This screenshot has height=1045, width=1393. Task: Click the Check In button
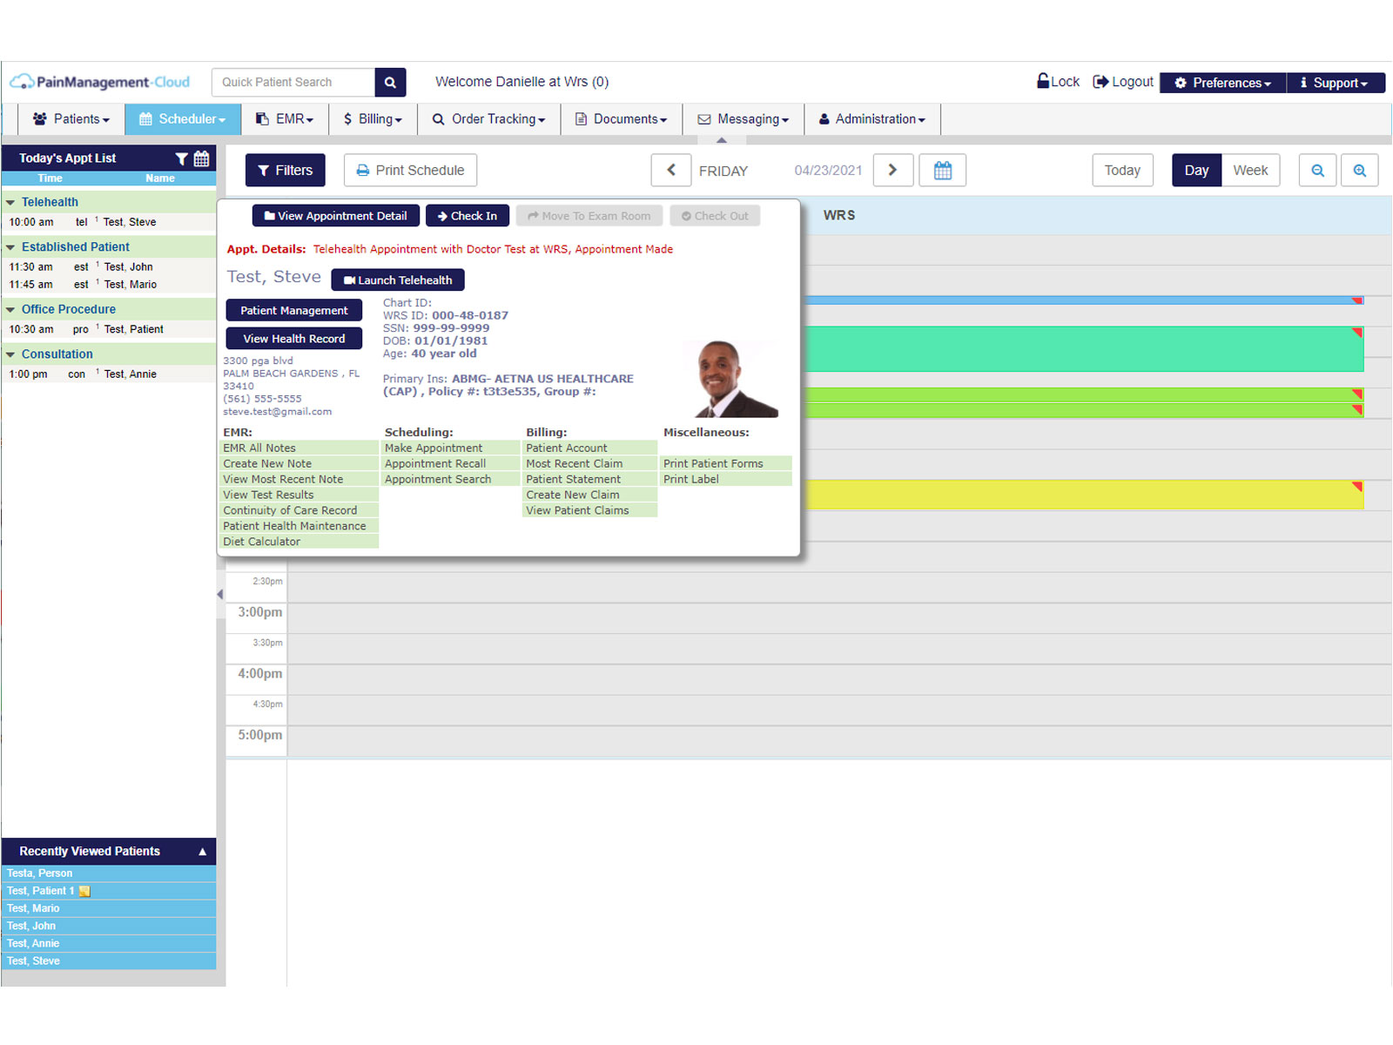click(x=468, y=216)
